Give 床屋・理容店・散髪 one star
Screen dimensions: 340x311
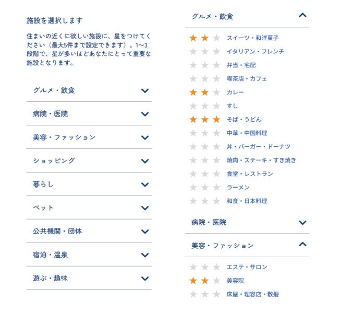(193, 294)
